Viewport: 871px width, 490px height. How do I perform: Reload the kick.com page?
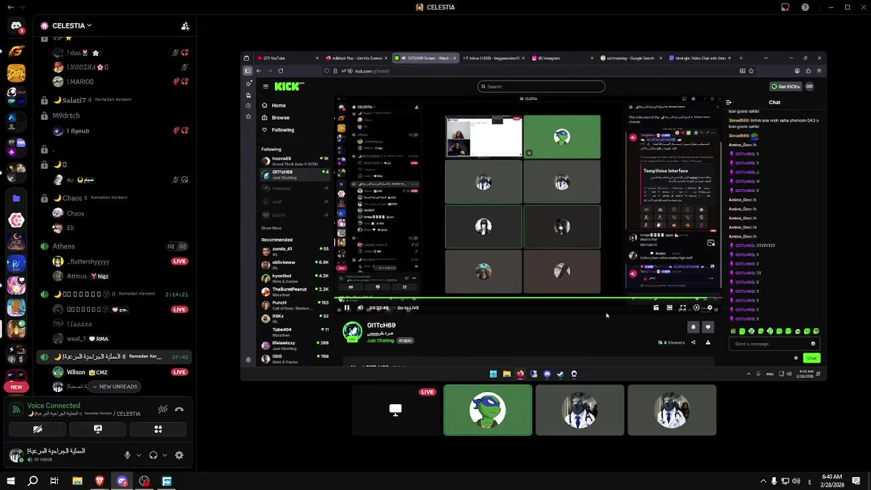pyautogui.click(x=280, y=71)
